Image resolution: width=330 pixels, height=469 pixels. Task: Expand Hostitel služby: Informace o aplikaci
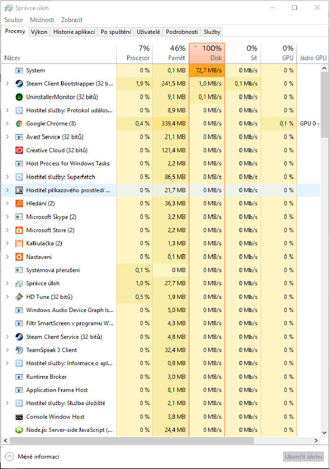pyautogui.click(x=7, y=363)
